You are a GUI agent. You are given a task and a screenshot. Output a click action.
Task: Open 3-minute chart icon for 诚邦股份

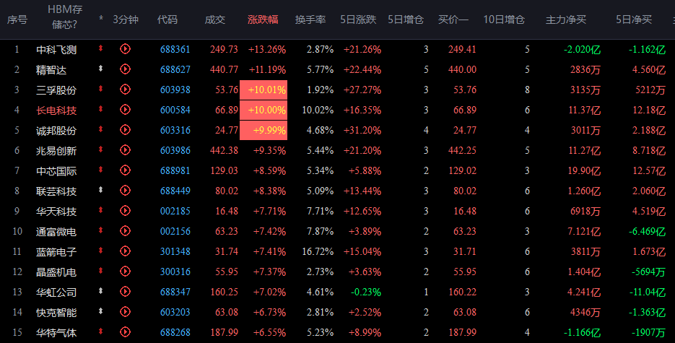point(125,130)
